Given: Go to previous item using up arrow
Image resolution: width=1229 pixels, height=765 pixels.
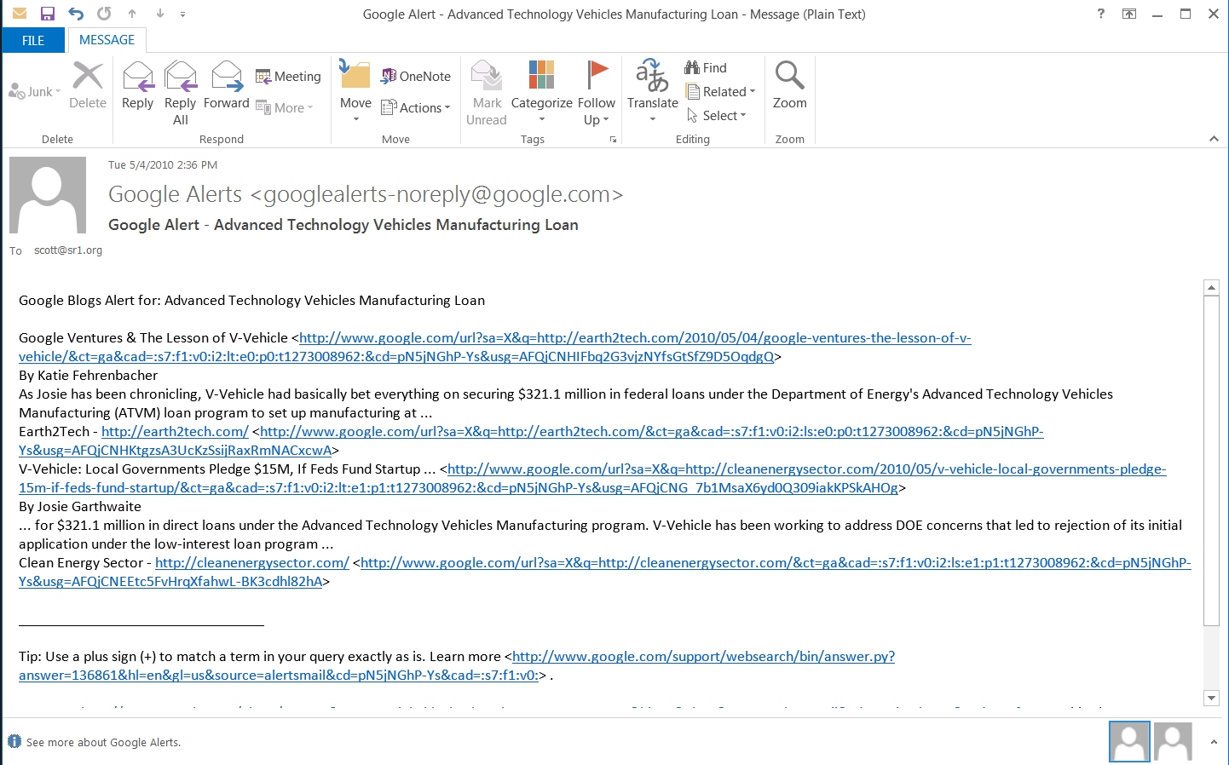Looking at the screenshot, I should point(132,14).
